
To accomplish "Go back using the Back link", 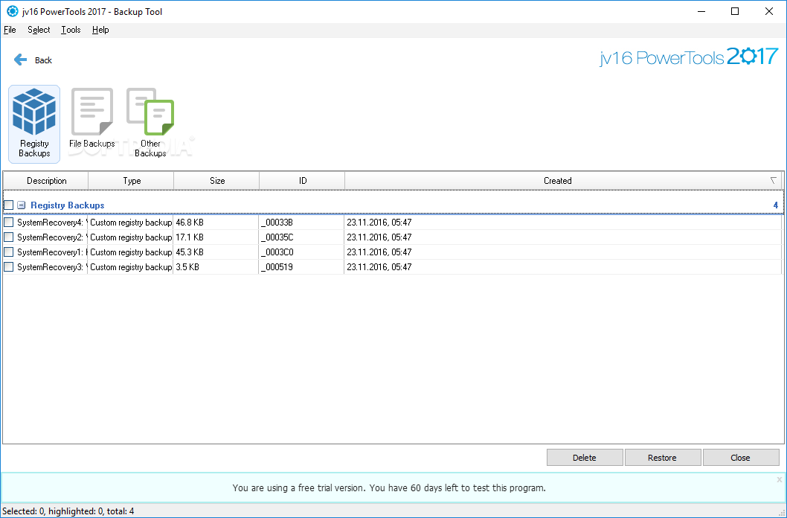I will point(43,60).
